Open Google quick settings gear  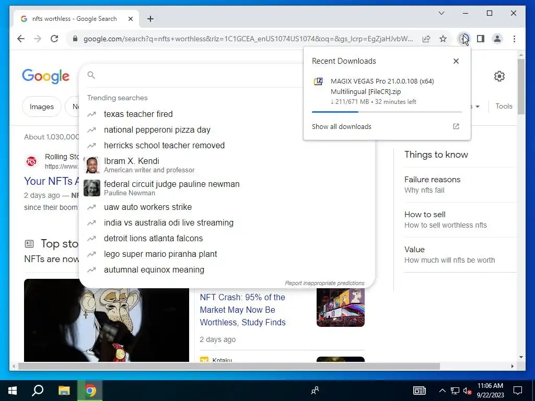click(499, 76)
